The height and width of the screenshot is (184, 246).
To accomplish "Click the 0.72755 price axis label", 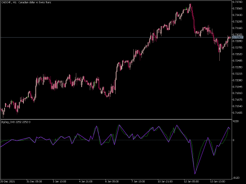I will (x=238, y=47).
